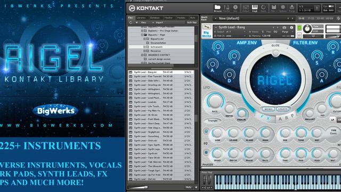Select the LP filter type button
Image resolution: width=341 pixels, height=192 pixels.
click(x=332, y=119)
